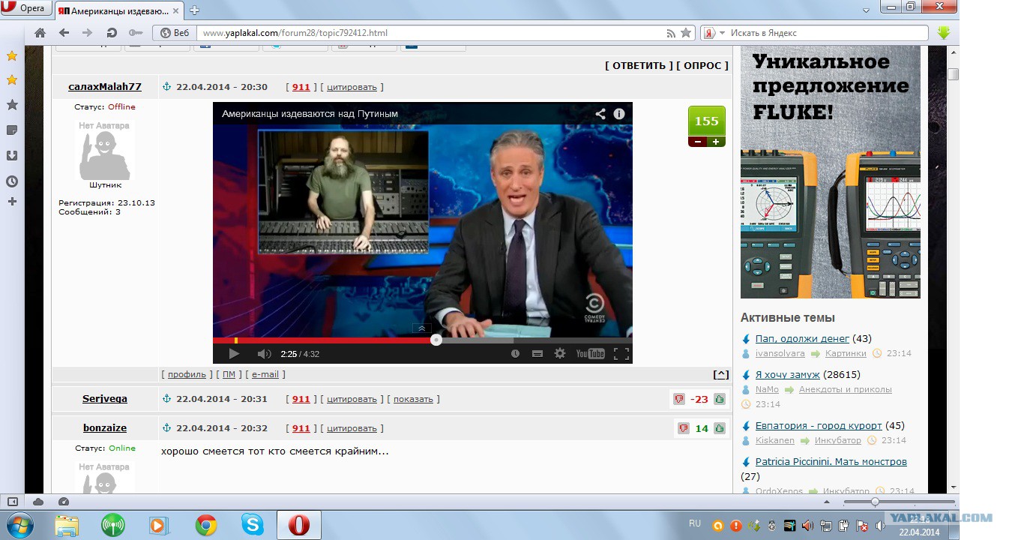Open the notes sidebar panel icon
Viewport: 1012px width, 540px height.
click(12, 130)
